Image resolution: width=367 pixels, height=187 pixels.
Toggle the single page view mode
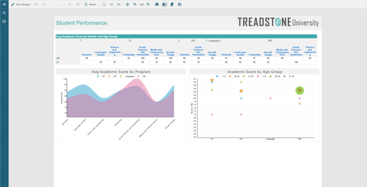coord(165,4)
